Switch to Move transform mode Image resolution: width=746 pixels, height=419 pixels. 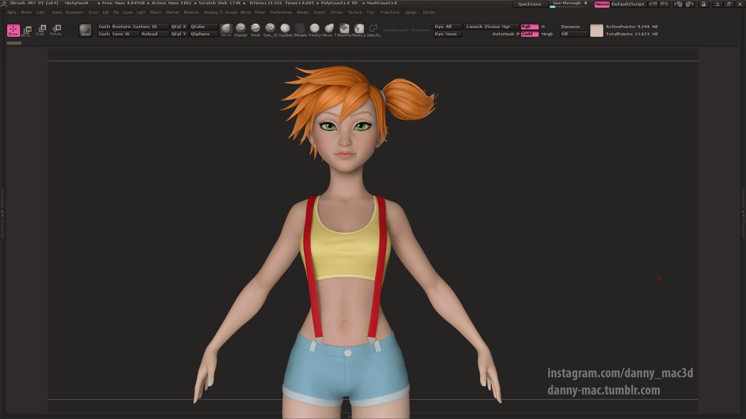[x=27, y=31]
